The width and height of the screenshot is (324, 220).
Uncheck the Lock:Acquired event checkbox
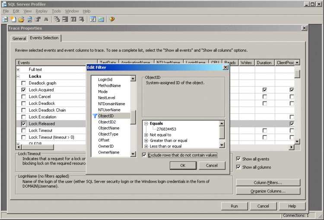coord(24,90)
